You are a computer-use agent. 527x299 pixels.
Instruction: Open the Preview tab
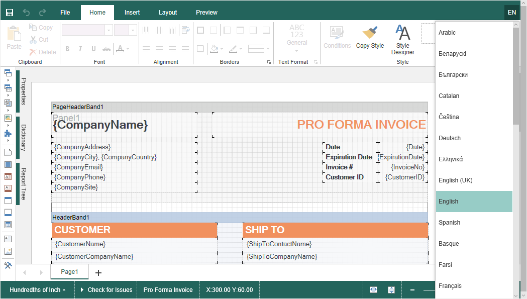coord(206,13)
